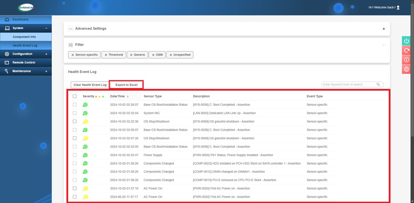Click the green severity filter dot
This screenshot has height=203, width=414.
point(103,97)
